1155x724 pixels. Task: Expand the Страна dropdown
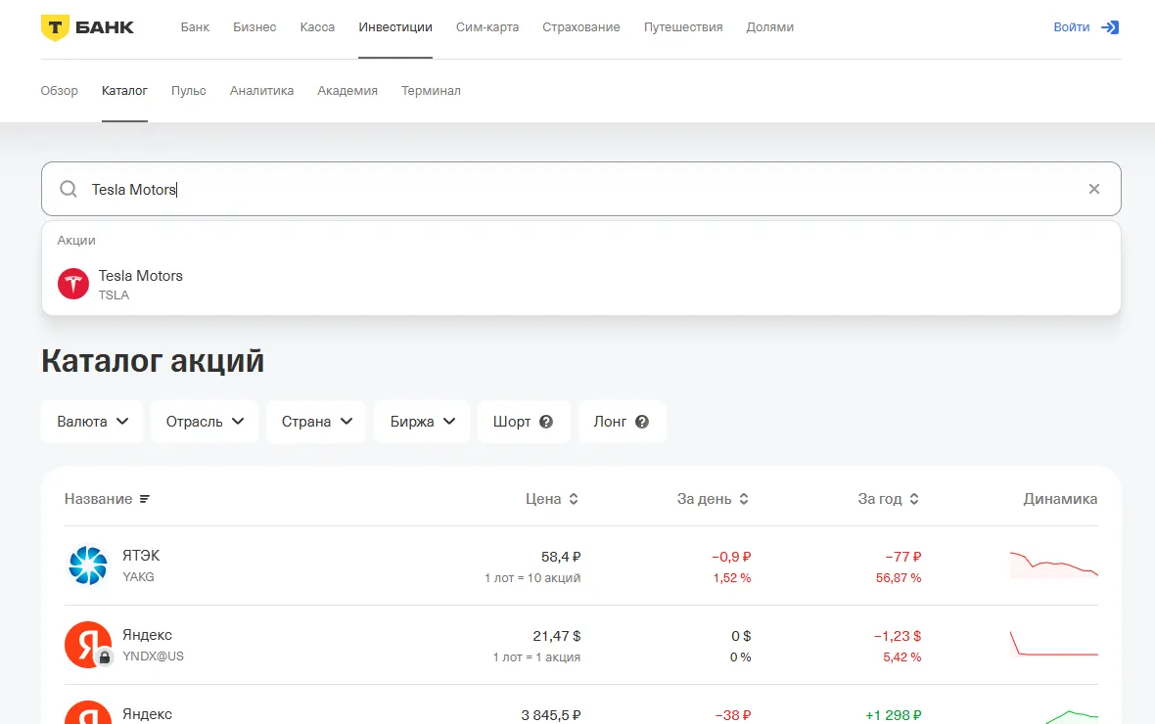click(316, 422)
